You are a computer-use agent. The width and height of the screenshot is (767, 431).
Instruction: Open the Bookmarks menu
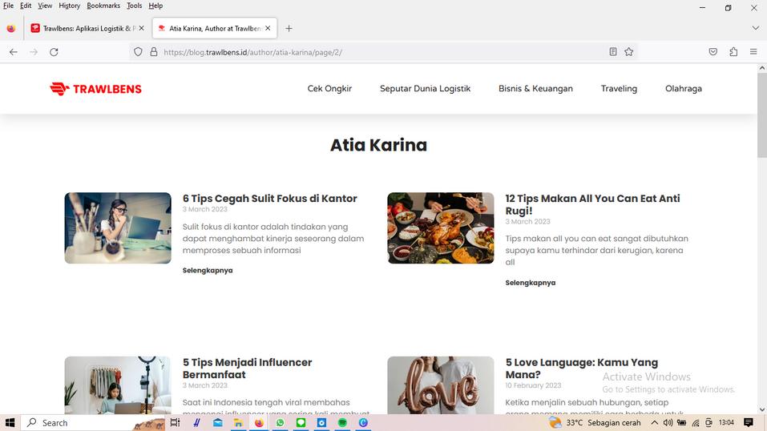[103, 6]
